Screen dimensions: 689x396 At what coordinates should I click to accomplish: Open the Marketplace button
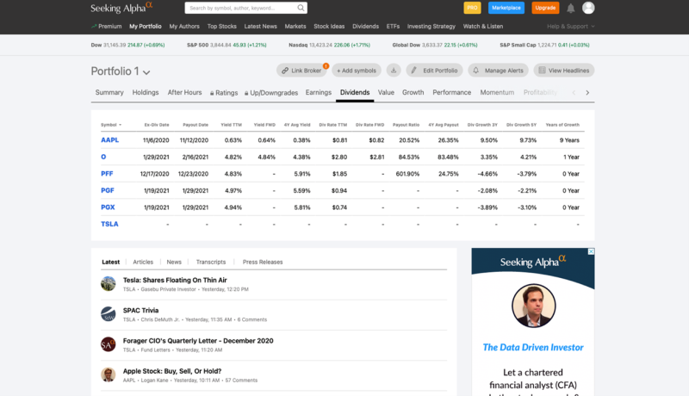coord(506,8)
